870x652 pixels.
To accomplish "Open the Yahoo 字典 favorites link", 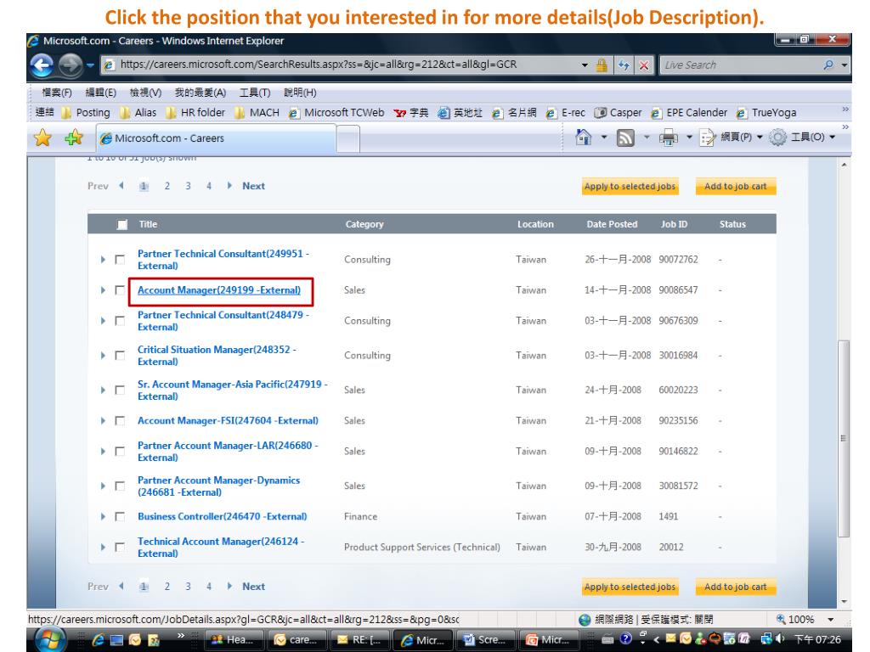I will tap(411, 113).
